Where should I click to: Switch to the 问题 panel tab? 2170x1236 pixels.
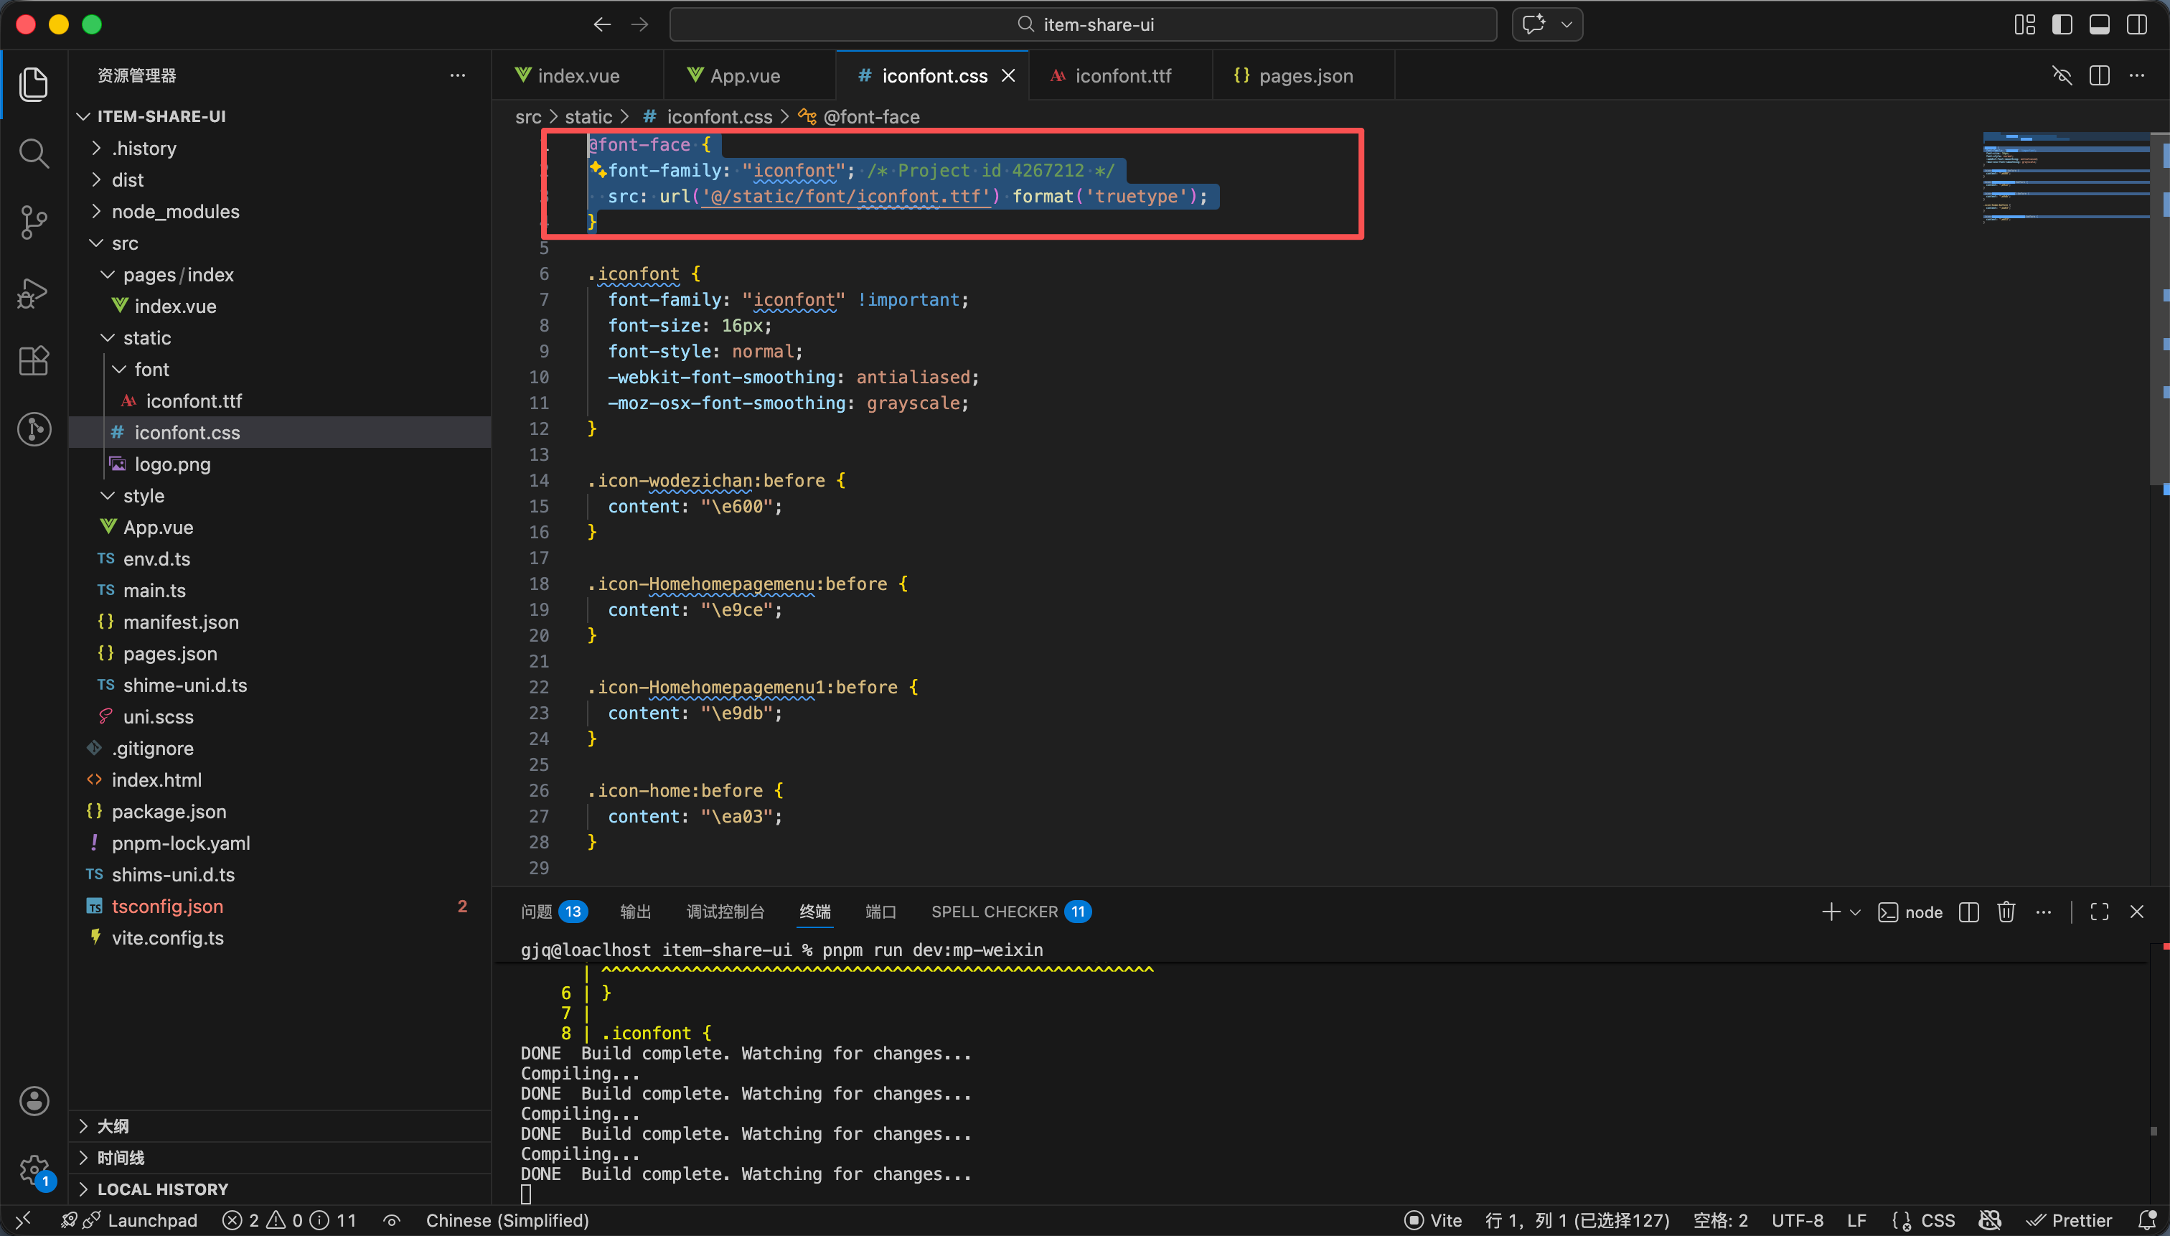[x=536, y=912]
